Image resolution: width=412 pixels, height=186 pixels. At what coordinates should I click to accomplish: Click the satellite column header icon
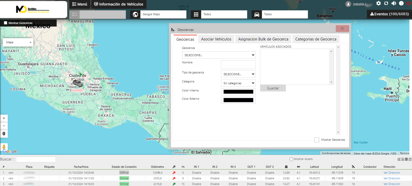click(x=353, y=167)
